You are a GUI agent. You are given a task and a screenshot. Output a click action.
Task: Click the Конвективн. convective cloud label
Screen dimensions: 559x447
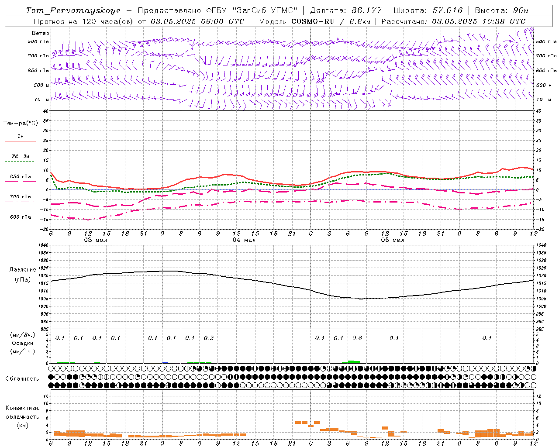23,408
